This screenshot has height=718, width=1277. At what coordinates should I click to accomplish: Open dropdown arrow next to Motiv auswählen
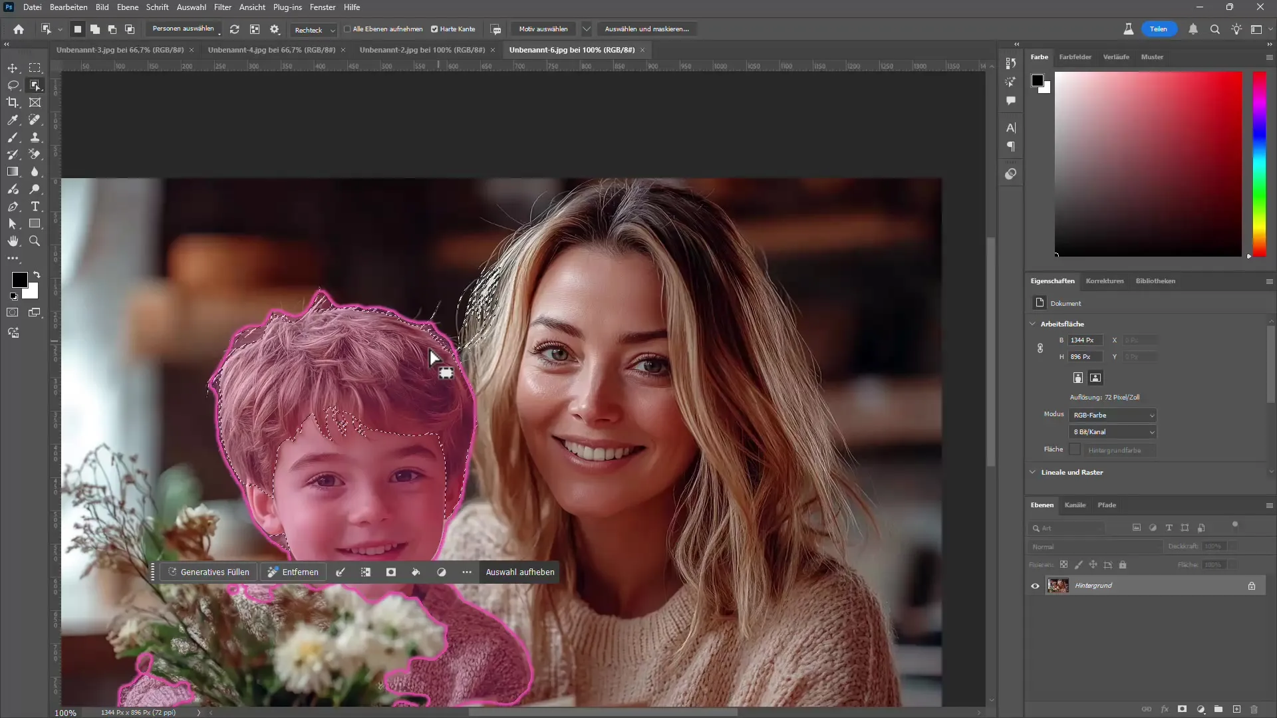pos(586,29)
